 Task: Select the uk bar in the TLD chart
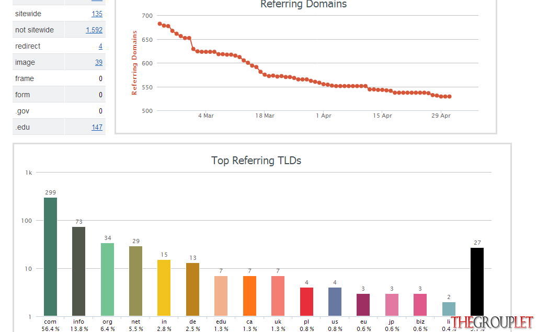[278, 296]
